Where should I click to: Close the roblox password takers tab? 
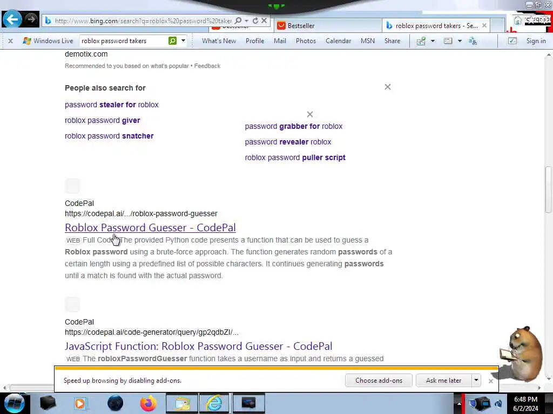coord(484,25)
